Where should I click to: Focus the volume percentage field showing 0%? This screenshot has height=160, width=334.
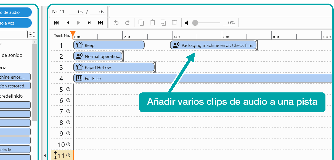(x=229, y=23)
